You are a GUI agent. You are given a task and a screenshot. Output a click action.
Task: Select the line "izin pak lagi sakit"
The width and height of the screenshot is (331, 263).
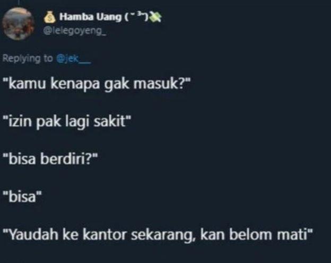[x=67, y=122]
